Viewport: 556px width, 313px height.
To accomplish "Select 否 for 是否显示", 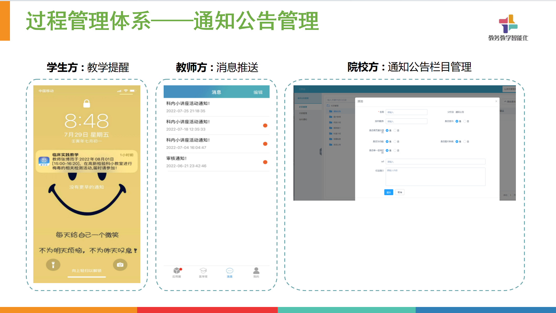I will (465, 121).
